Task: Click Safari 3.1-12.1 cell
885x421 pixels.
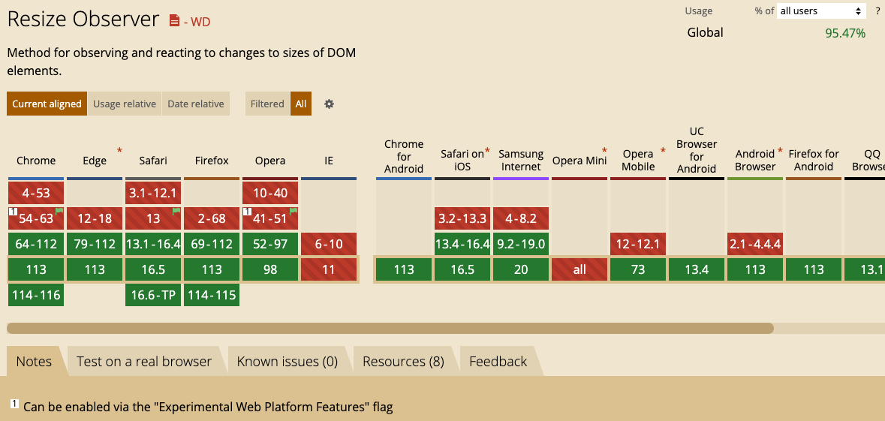Action: (153, 193)
